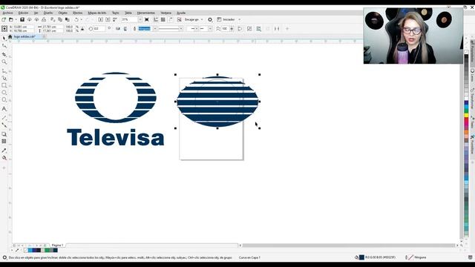The width and height of the screenshot is (475, 267).
Task: Click the mirror horizontally button
Action: (118, 29)
